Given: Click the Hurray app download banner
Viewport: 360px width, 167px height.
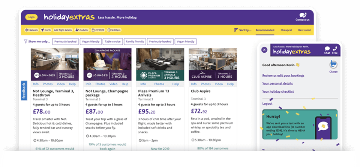Looking at the screenshot, I should [x=300, y=124].
